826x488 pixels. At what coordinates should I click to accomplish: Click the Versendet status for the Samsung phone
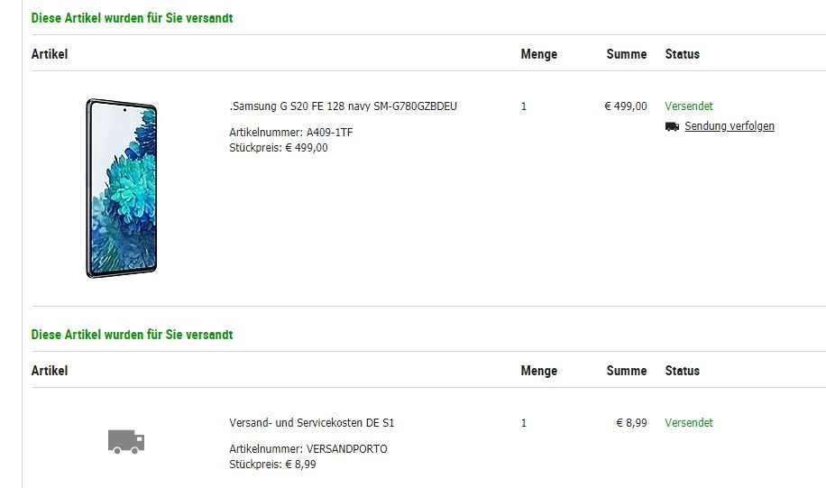point(689,106)
